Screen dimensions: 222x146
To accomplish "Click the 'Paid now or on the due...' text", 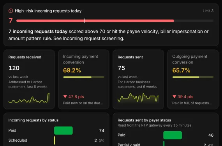I will (83, 103).
